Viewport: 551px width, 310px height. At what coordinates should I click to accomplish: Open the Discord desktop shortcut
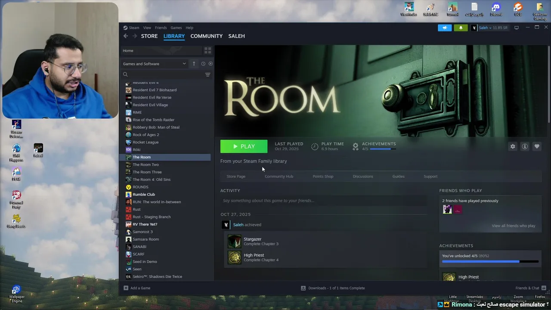point(496,9)
